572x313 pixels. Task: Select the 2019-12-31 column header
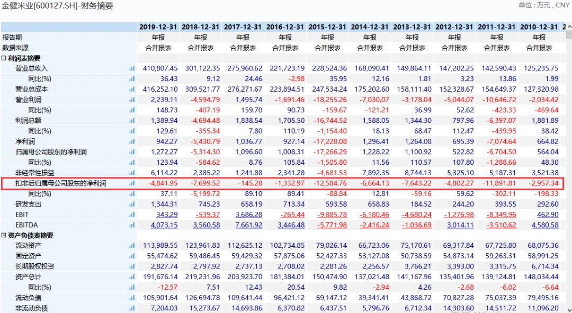(158, 27)
